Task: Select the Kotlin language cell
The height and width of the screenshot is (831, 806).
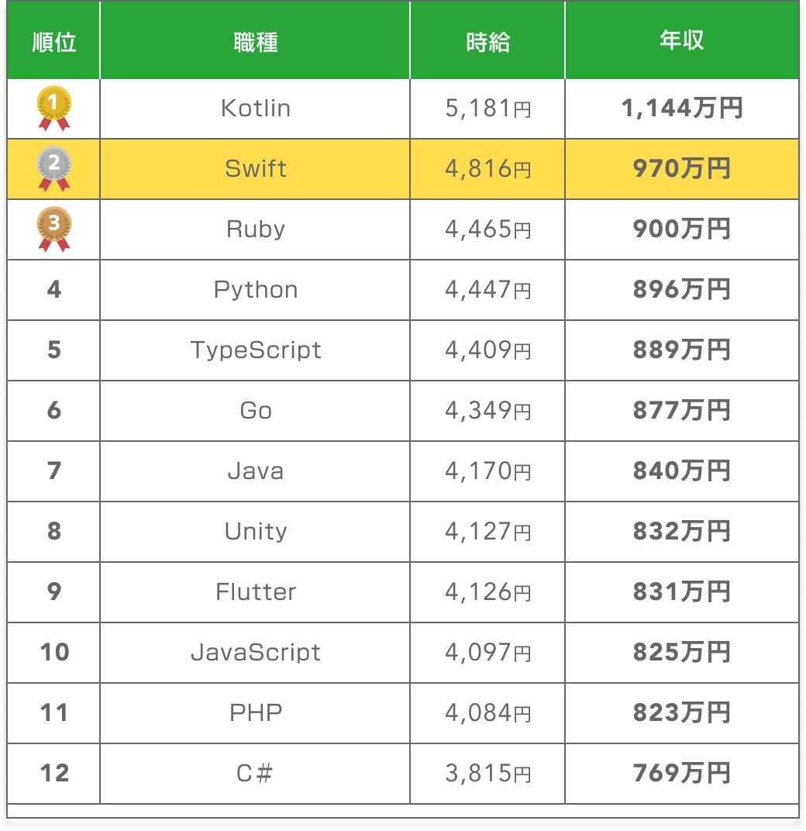Action: coord(255,109)
